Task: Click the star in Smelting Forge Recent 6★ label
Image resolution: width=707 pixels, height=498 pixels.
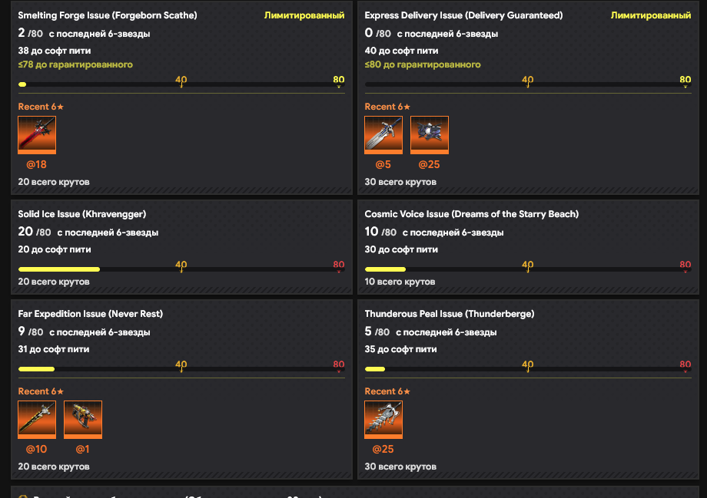Action: 61,107
